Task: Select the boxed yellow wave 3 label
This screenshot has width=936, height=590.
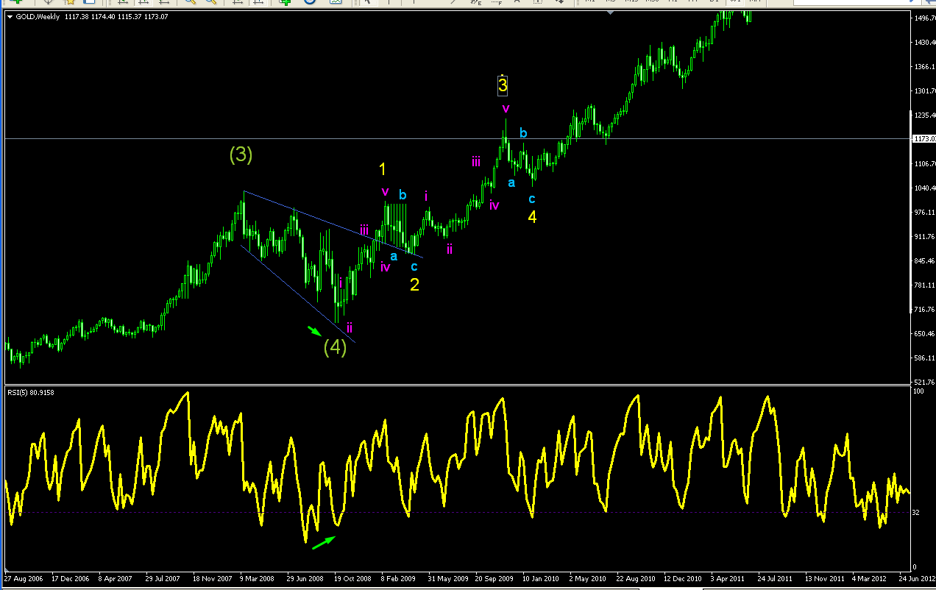Action: [503, 85]
